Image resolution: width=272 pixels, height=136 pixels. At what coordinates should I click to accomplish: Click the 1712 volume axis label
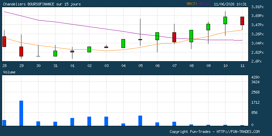(x=256, y=102)
